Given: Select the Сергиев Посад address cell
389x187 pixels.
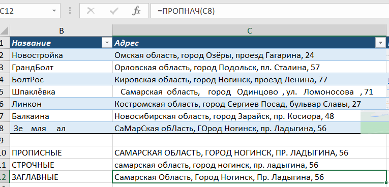Looking at the screenshot, I should pyautogui.click(x=249, y=104).
